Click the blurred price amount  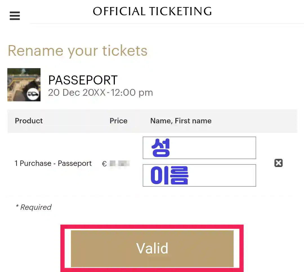[x=119, y=163]
